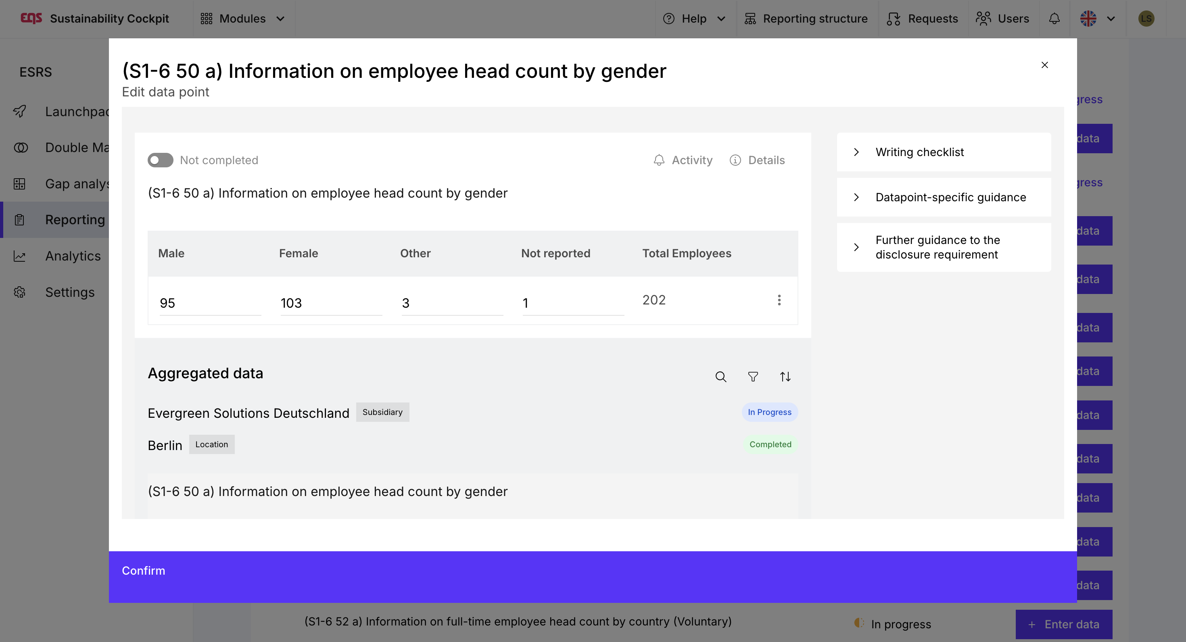This screenshot has width=1186, height=642.
Task: Expand Further guidance to disclosure requirement
Action: point(944,248)
